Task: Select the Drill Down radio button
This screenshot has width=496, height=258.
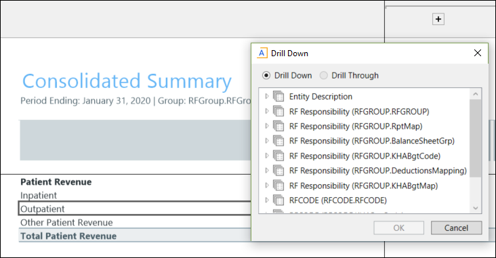Action: [266, 76]
